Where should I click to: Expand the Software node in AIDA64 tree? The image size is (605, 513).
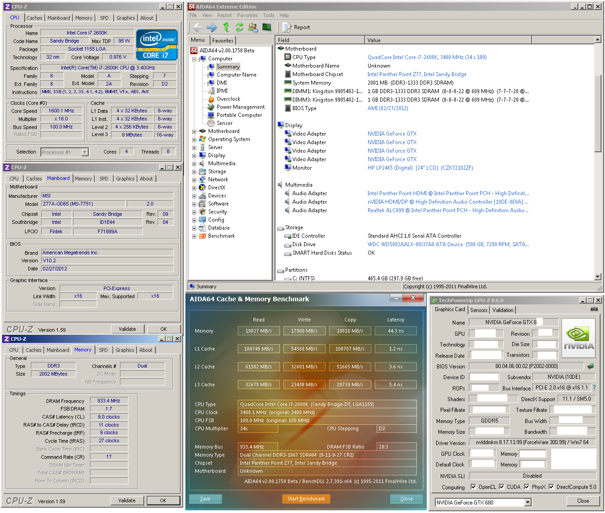tap(194, 204)
